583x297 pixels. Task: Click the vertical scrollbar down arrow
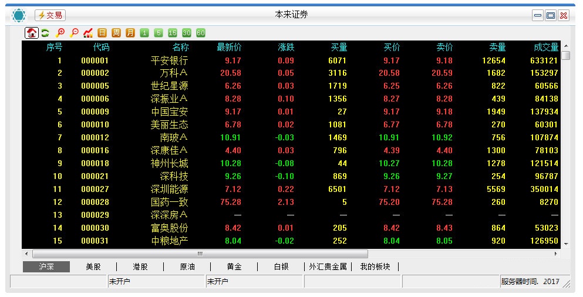tap(566, 244)
